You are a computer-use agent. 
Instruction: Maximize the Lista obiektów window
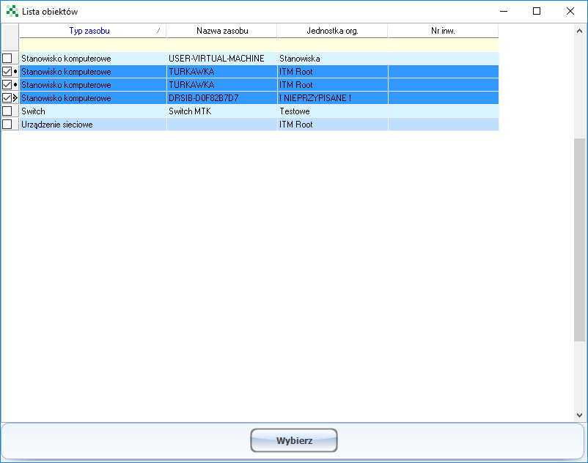coord(537,11)
